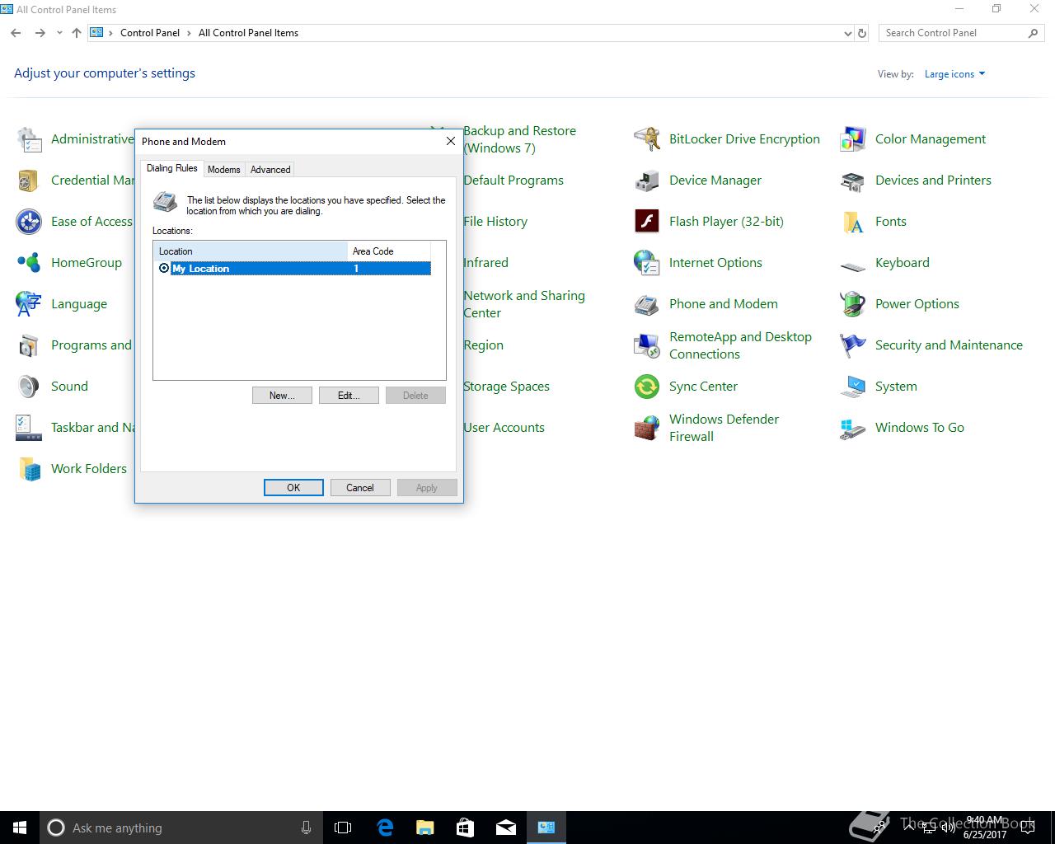Switch to Advanced tab

[270, 170]
